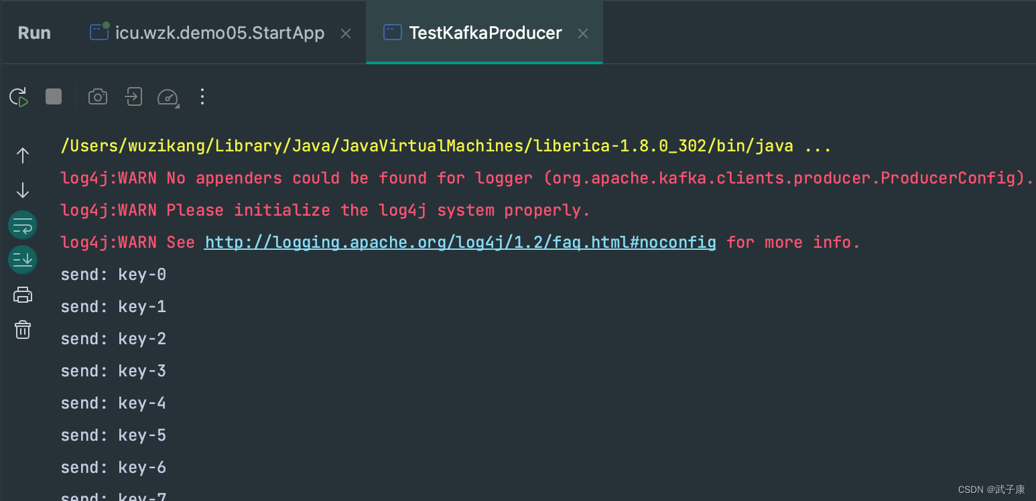Select the 'send: key-2' output line
Viewport: 1036px width, 501px height.
pyautogui.click(x=113, y=339)
